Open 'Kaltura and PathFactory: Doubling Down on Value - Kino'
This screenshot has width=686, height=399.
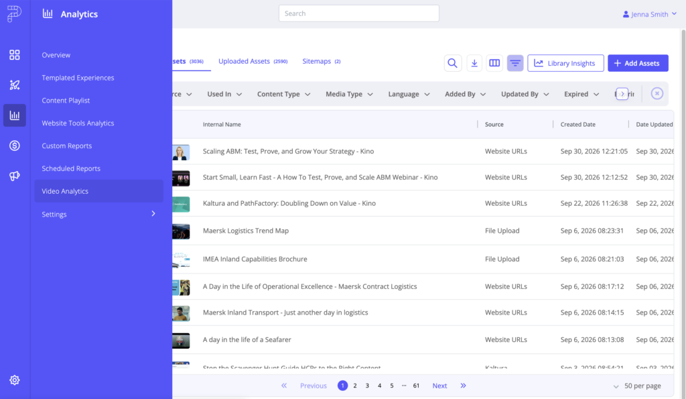289,203
